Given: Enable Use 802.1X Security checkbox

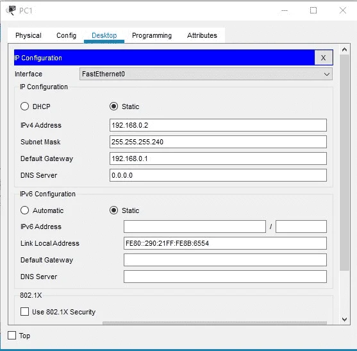Looking at the screenshot, I should pyautogui.click(x=24, y=312).
